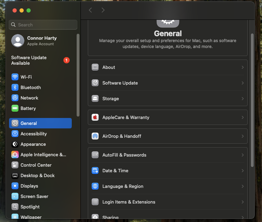Open Connor Harty Apple Account name

click(42, 38)
